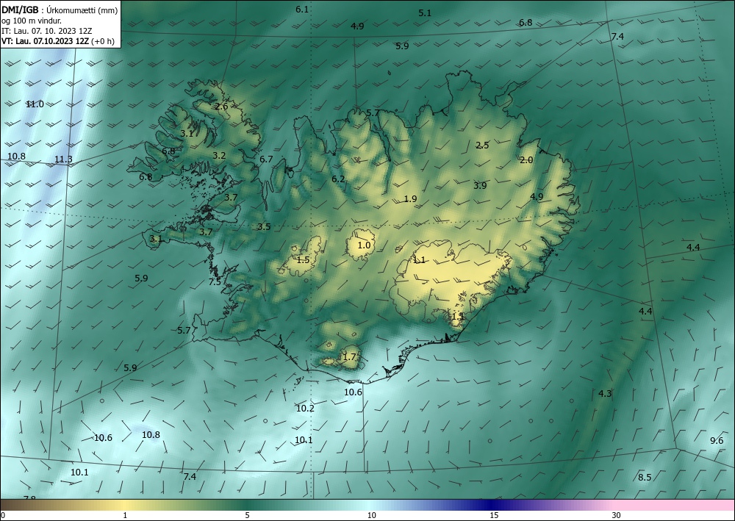The height and width of the screenshot is (521, 735).
Task: Select the 5.1 value at the top
Action: 425,13
